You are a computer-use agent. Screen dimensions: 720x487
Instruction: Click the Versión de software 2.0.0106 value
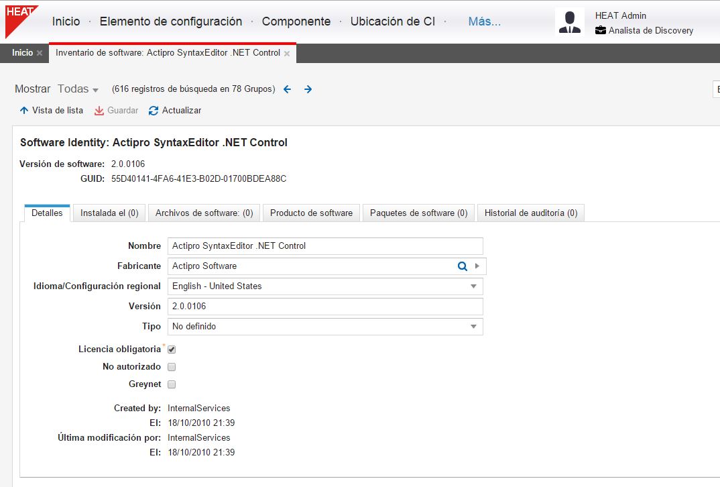pos(128,164)
